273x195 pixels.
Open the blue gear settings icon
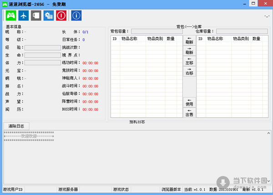point(49,15)
